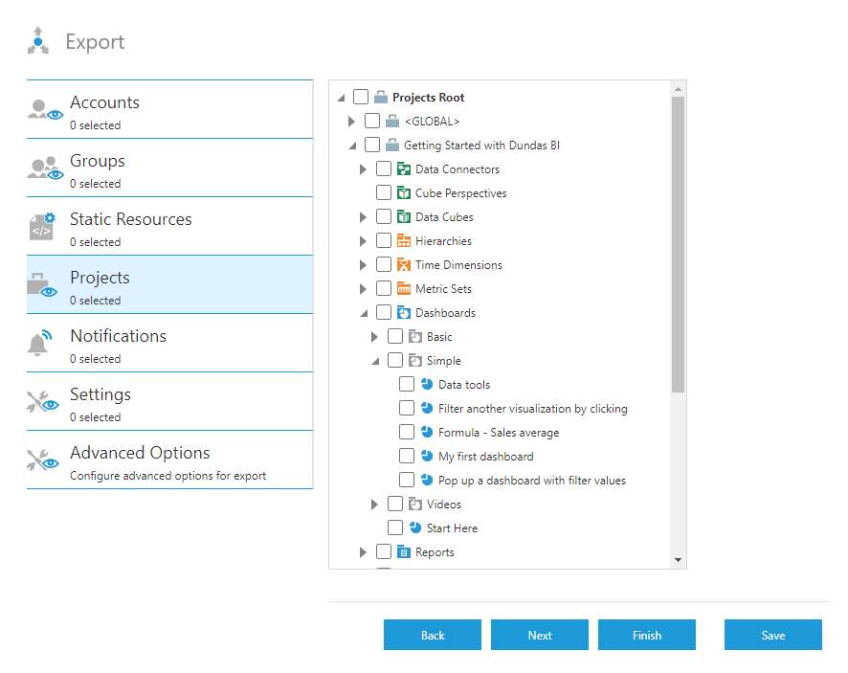Click the Hierarchies folder icon

tap(404, 240)
